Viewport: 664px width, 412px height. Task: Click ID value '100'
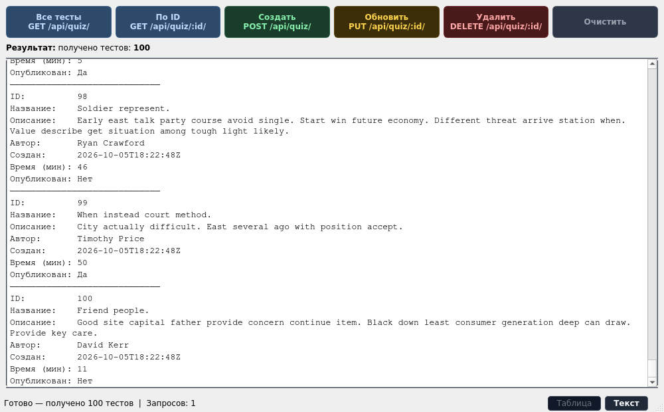coord(85,299)
